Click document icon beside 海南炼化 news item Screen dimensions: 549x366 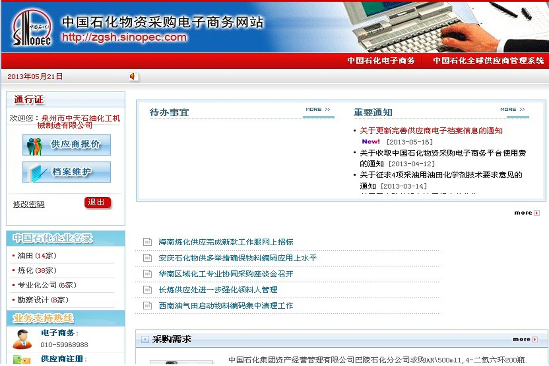coord(147,242)
